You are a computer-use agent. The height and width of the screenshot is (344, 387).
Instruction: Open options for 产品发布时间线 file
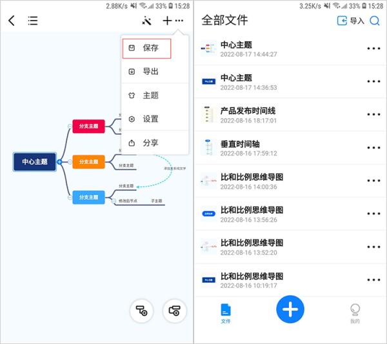[x=373, y=114]
